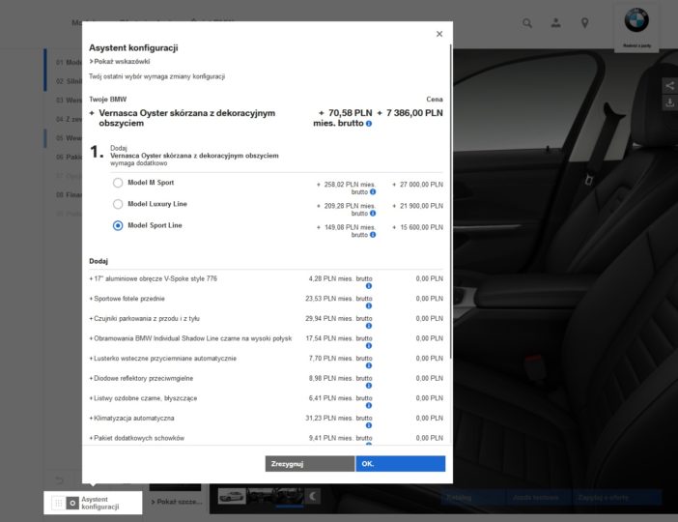This screenshot has height=522, width=678.
Task: Click the search magnifier icon in header
Action: coord(526,23)
